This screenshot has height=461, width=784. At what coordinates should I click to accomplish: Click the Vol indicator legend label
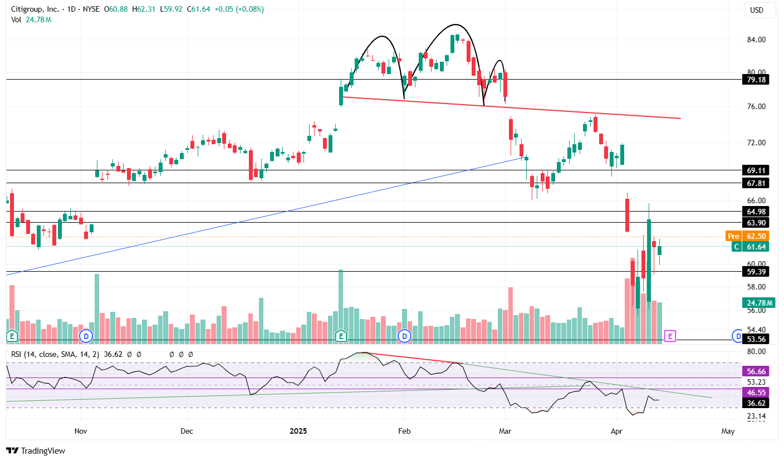pos(16,19)
